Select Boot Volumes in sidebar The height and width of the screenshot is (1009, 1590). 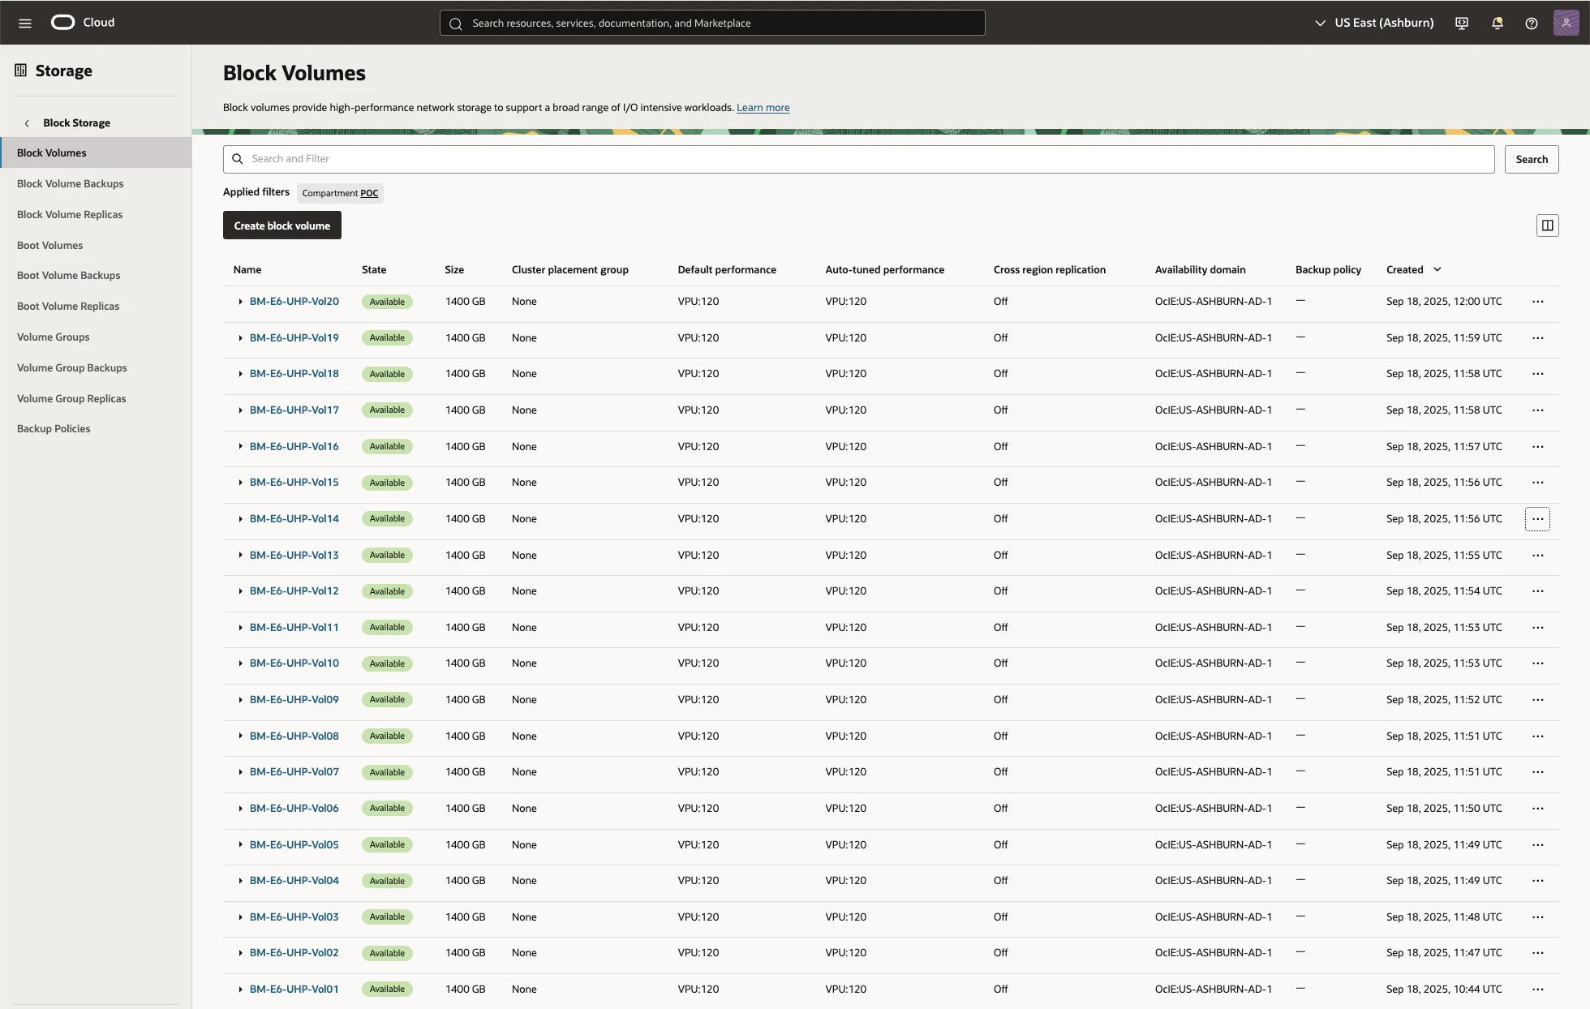click(50, 245)
